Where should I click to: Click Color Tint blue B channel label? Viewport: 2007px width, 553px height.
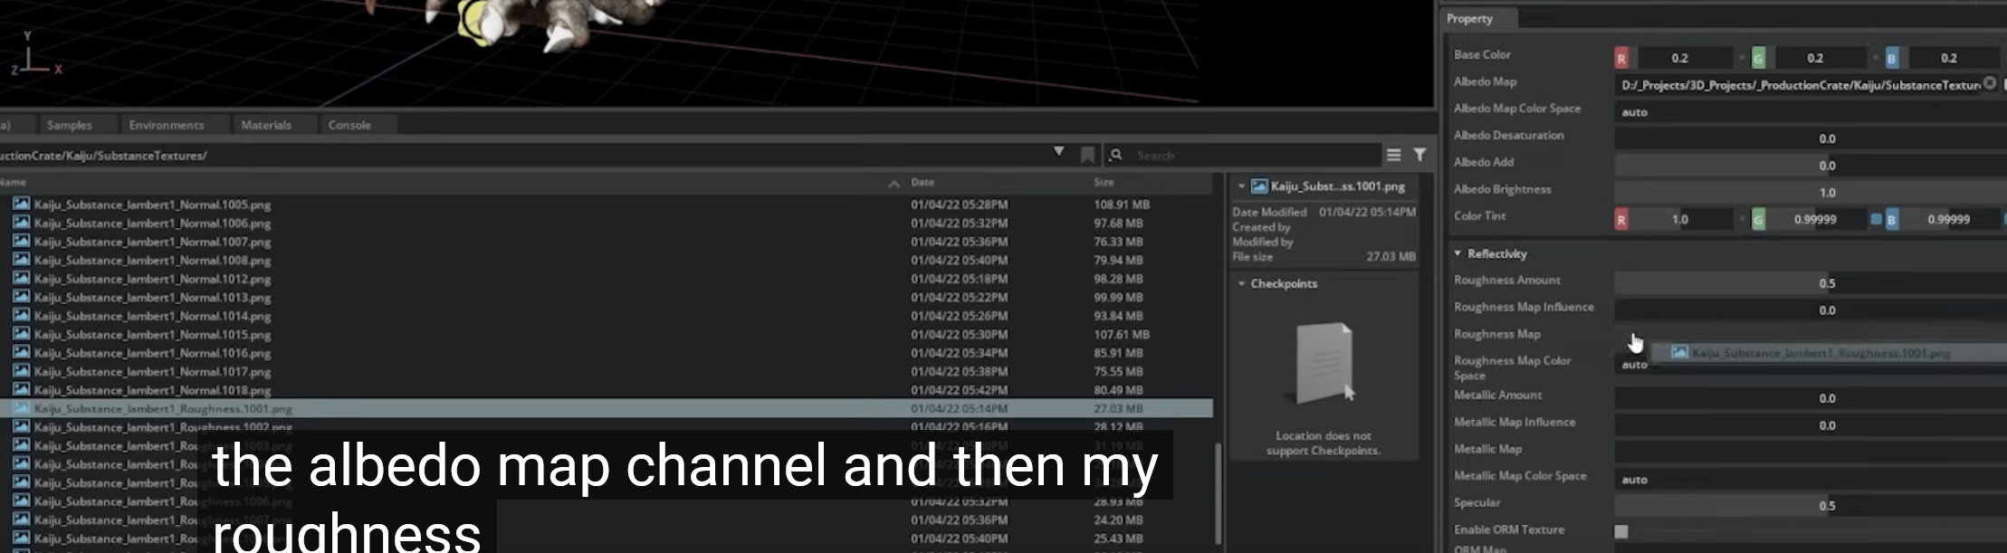[1891, 219]
